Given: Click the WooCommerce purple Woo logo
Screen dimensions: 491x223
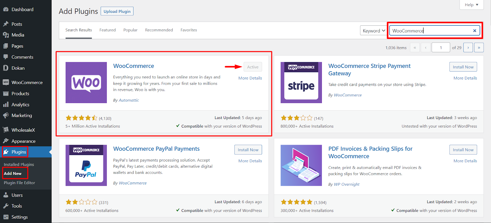Looking at the screenshot, I should tap(86, 83).
